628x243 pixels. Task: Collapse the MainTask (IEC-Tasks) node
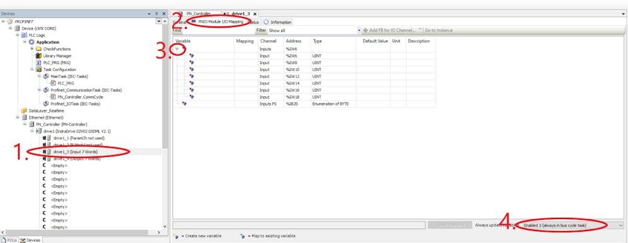(39, 76)
